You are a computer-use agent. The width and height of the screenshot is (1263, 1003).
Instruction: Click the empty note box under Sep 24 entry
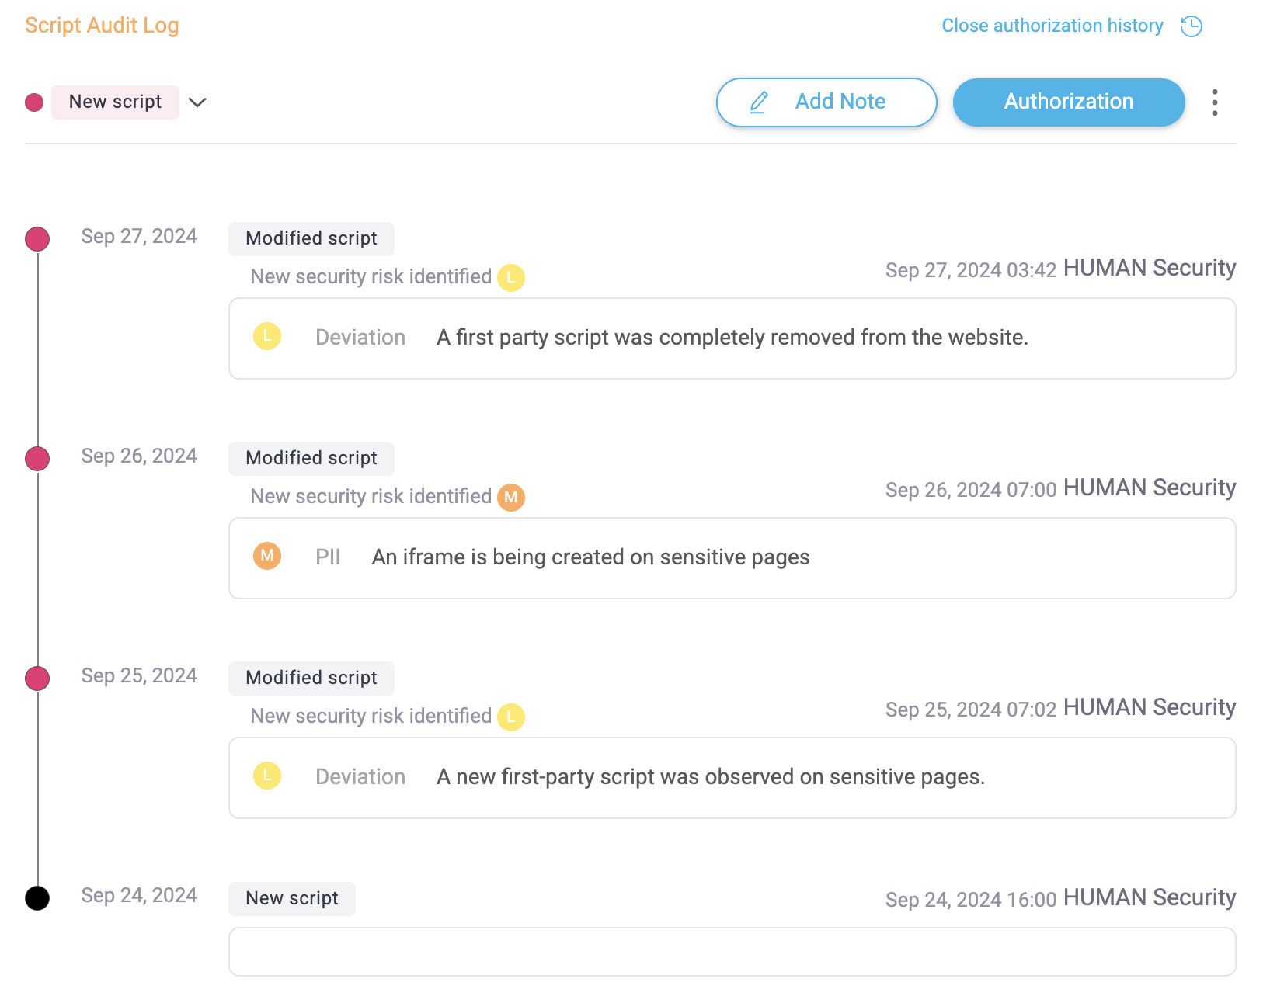pos(732,952)
